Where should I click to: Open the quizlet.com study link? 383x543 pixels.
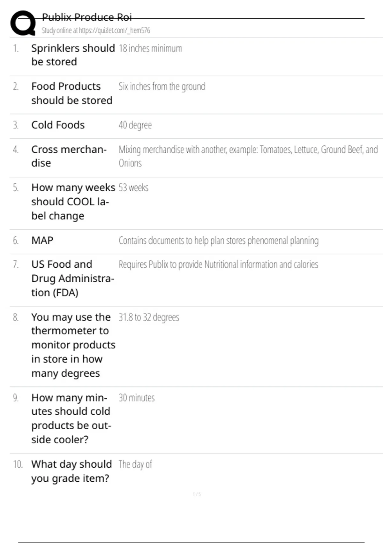pos(96,31)
